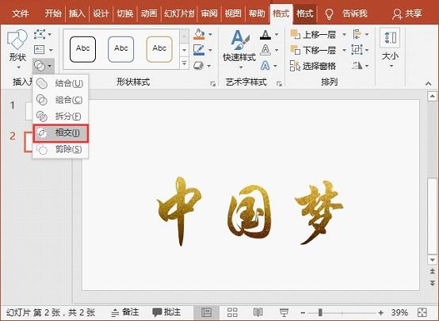The width and height of the screenshot is (439, 321).
Task: Open the text fill color dropdown arrow
Action: 277,34
